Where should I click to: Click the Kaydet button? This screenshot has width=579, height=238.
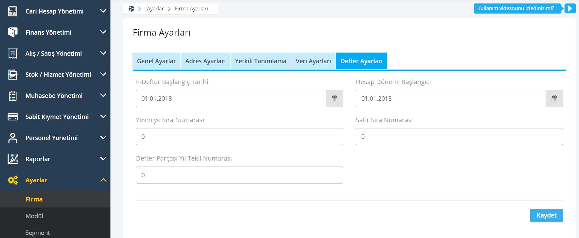(x=547, y=216)
